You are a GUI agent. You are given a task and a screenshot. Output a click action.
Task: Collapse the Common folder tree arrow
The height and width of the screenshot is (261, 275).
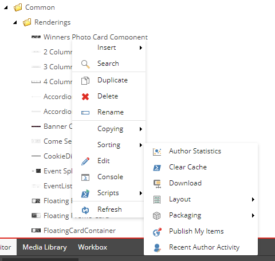(6, 7)
